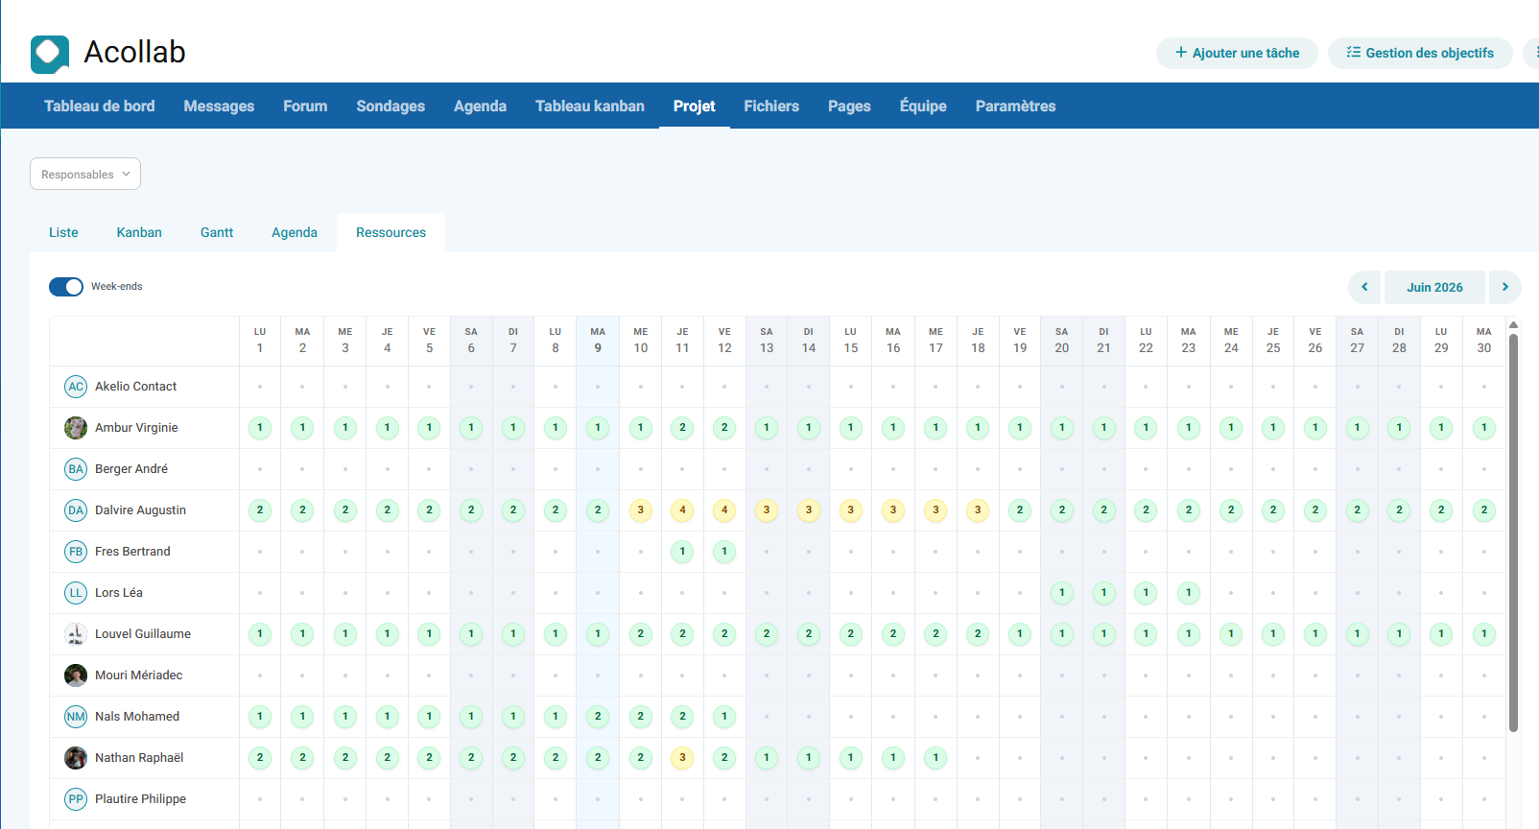The image size is (1539, 829).
Task: Click the LU 1 day column header
Action: 260,341
